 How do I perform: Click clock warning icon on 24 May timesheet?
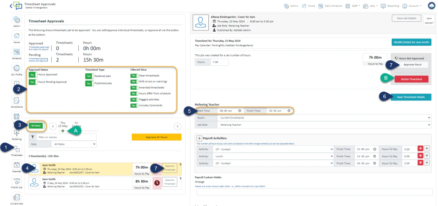[157, 182]
